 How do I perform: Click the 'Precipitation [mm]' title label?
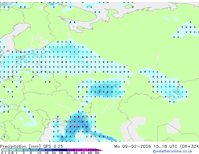coord(20,146)
